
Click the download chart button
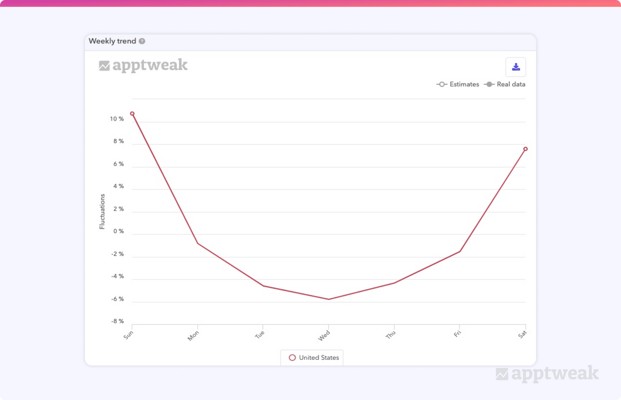coord(515,67)
